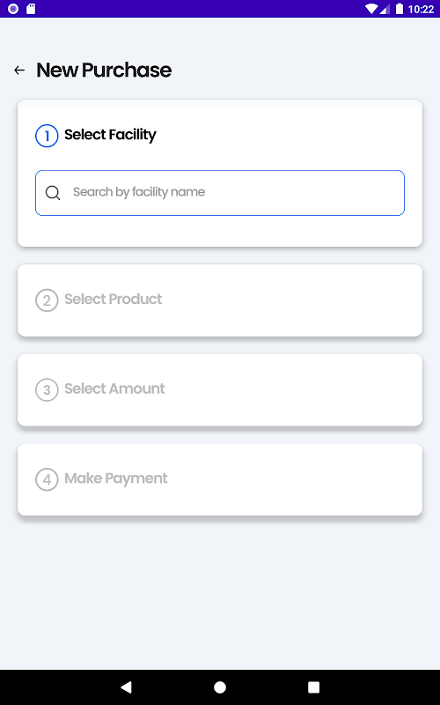Screen dimensions: 440x705
Task: Click the Select Amount label text
Action: point(114,389)
